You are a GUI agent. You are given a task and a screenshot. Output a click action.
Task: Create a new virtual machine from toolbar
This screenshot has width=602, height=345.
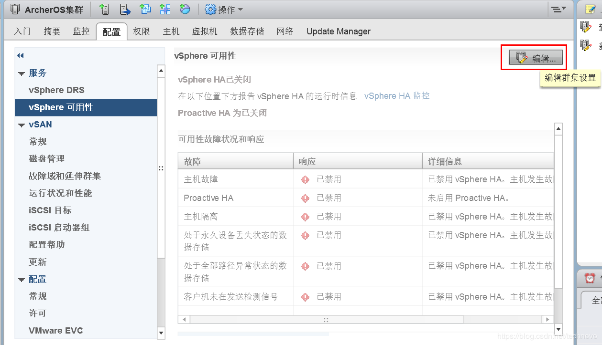pyautogui.click(x=145, y=9)
